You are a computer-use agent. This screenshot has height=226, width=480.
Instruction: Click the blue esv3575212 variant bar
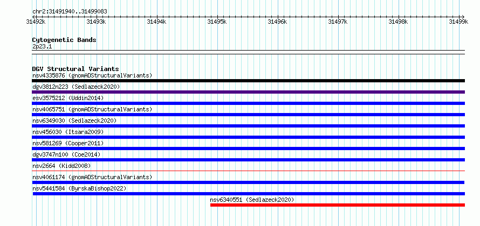(x=248, y=103)
